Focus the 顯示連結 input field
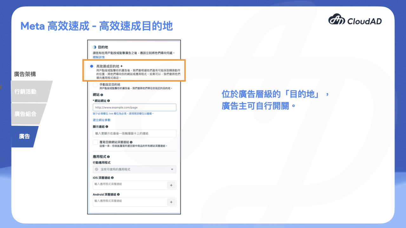This screenshot has width=406, height=228. [x=134, y=133]
